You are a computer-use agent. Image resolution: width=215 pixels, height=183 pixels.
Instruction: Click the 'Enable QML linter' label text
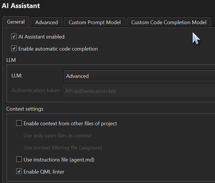(x=44, y=172)
